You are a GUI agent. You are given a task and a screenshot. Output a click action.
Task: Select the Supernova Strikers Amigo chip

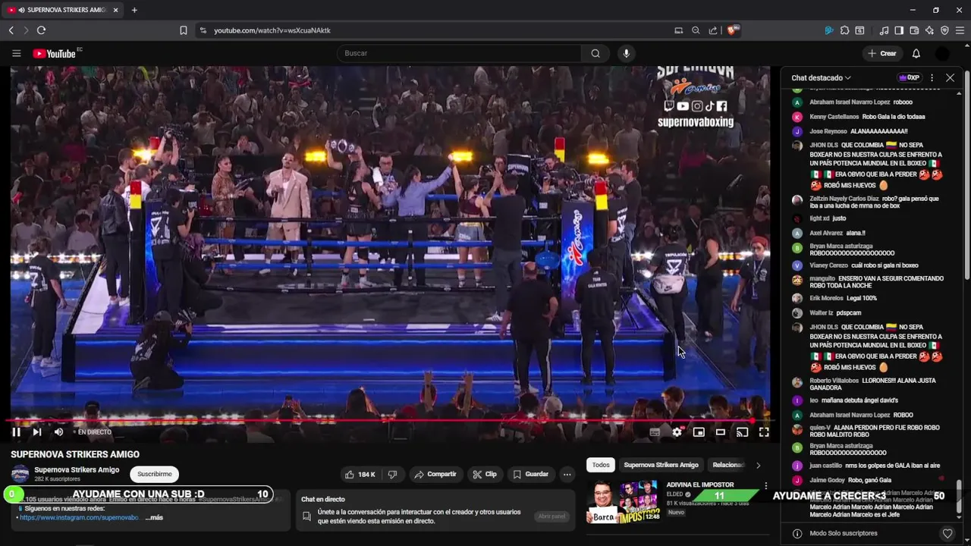661,465
